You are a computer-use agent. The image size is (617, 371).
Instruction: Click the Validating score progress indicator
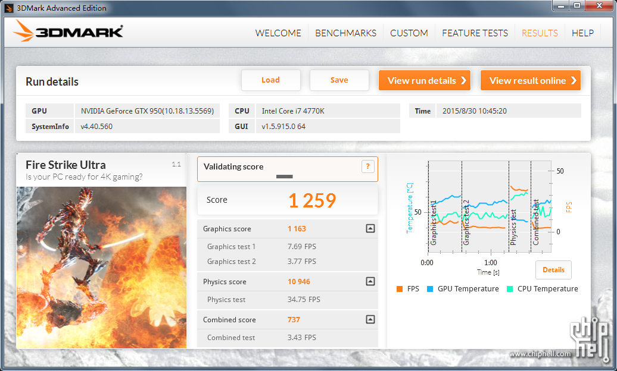285,177
